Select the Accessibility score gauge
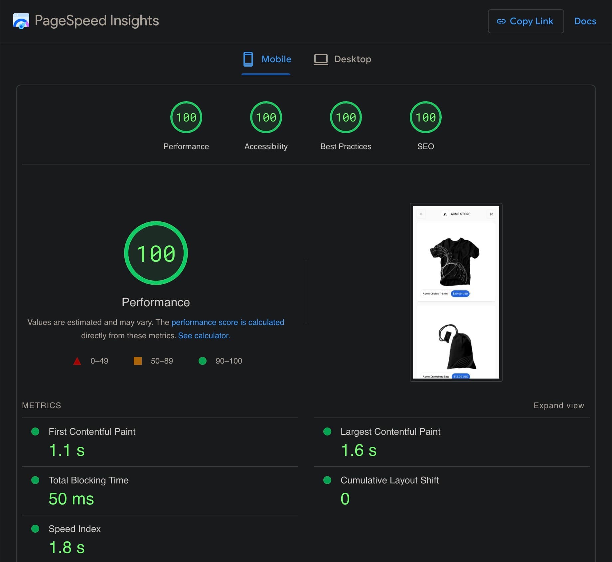 pyautogui.click(x=266, y=117)
